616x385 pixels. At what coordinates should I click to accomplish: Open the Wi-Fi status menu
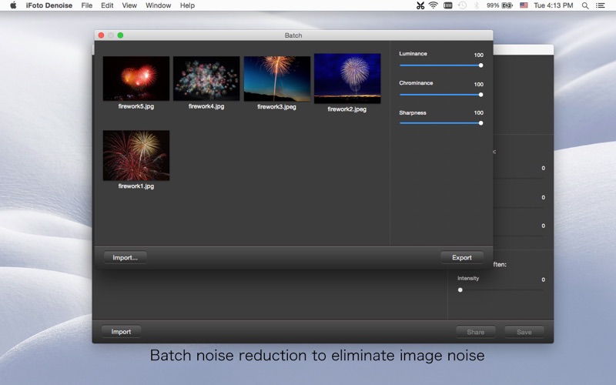click(434, 5)
